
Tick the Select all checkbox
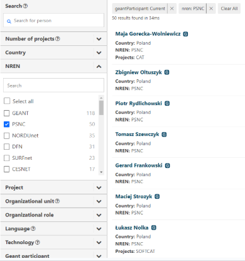[x=7, y=101]
